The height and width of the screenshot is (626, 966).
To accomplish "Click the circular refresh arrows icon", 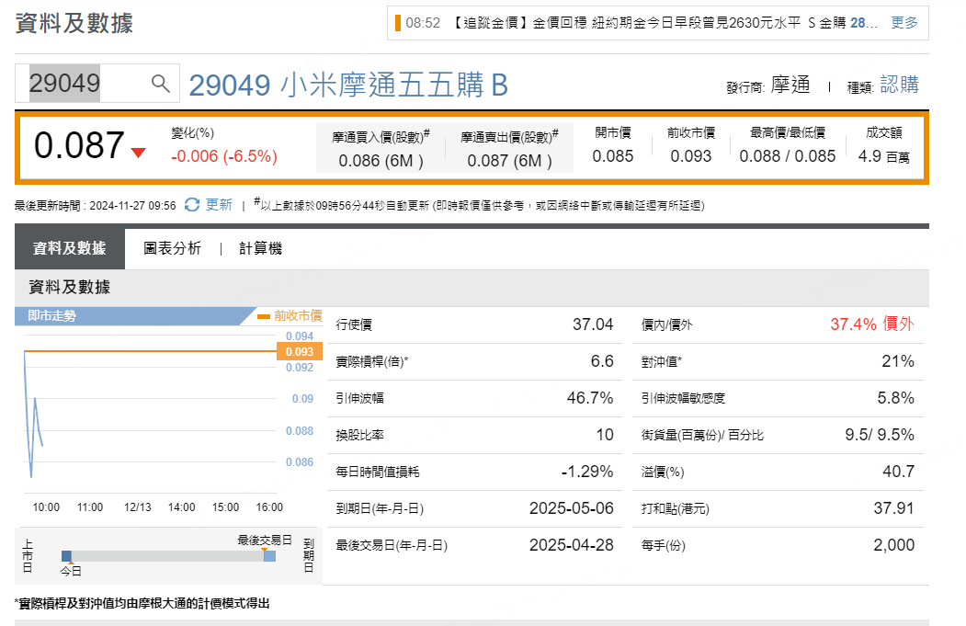I will click(192, 204).
